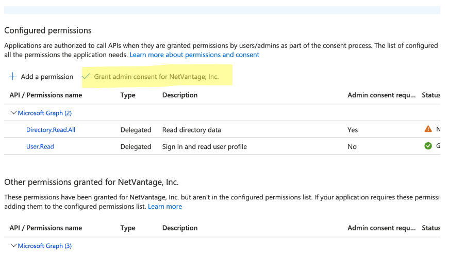This screenshot has height=270, width=465.
Task: Click API / Permissions name header under Other permissions
Action: (x=45, y=228)
